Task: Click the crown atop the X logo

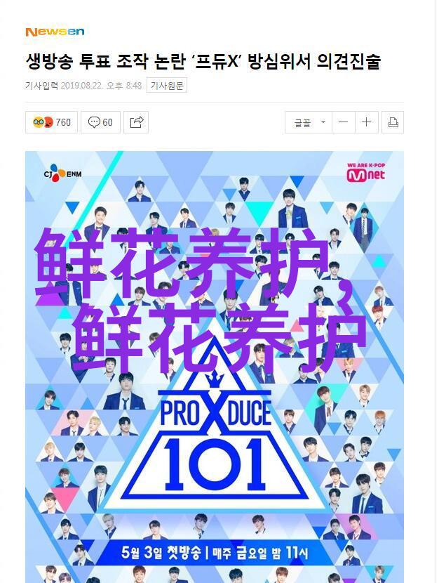Action: (214, 381)
